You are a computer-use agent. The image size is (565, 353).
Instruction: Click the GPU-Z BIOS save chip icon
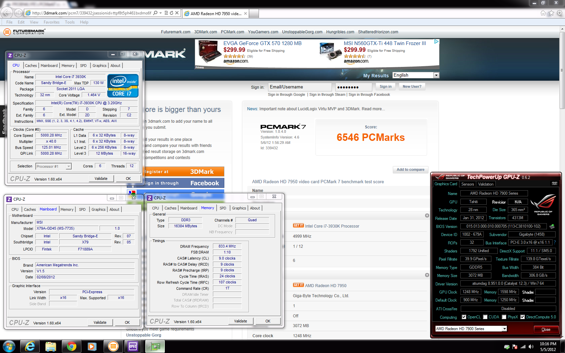pyautogui.click(x=552, y=226)
